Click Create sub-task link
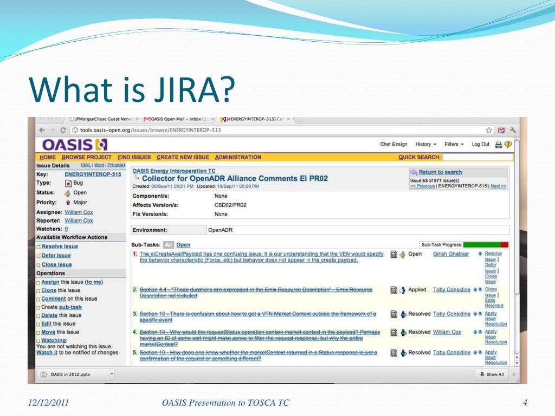Viewport: 555px width, 416px height. point(70,308)
